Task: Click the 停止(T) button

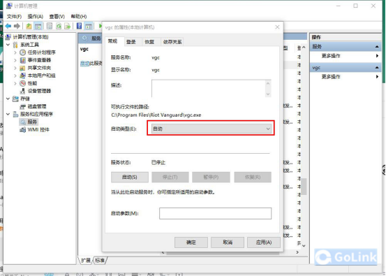Action: coord(170,177)
